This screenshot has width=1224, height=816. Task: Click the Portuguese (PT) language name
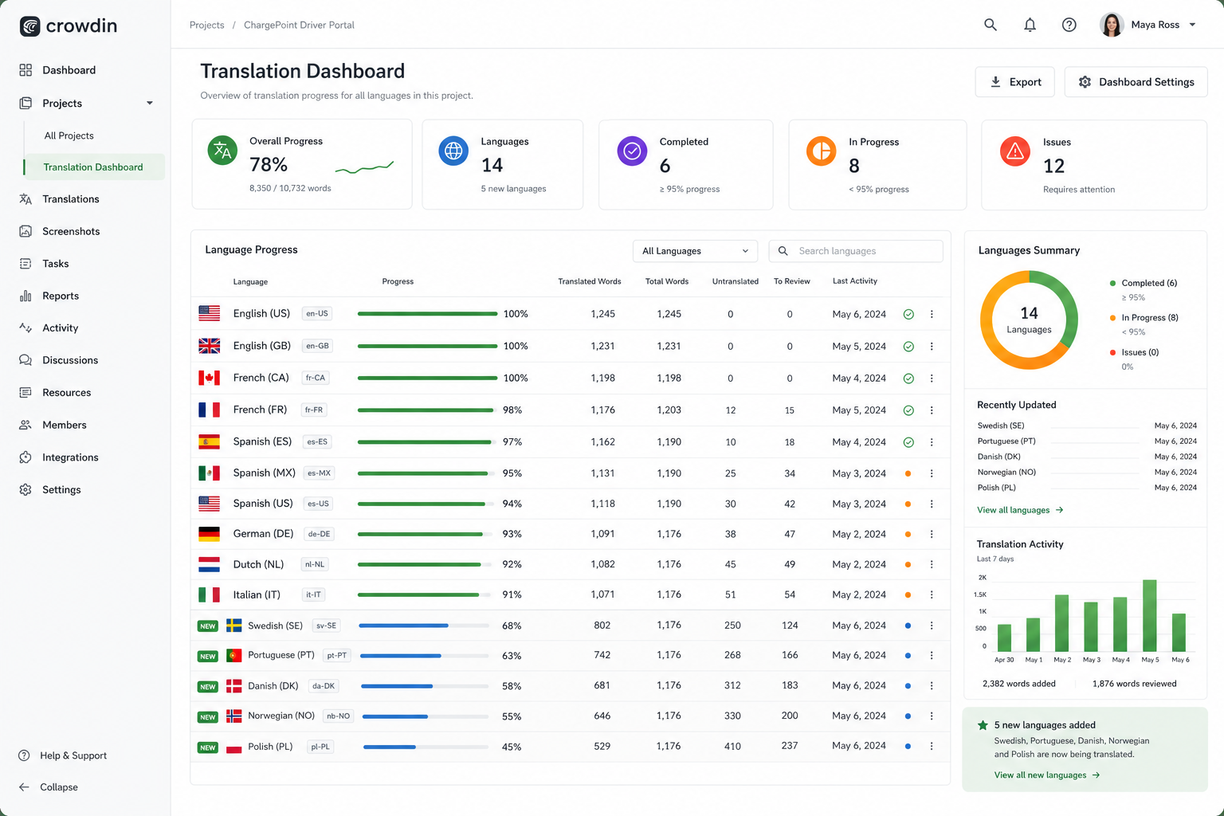280,655
